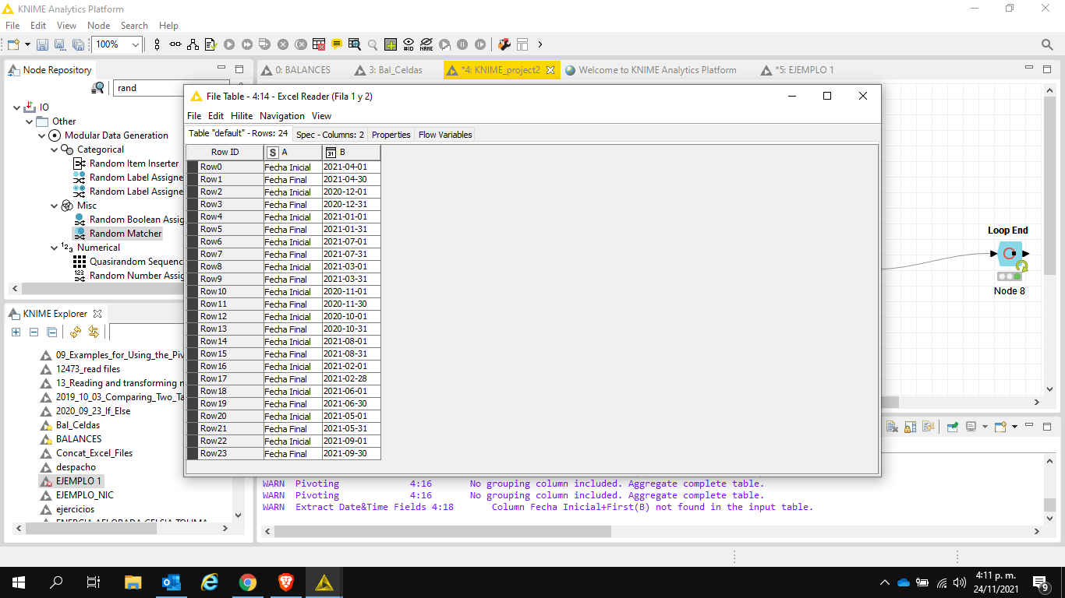Screen dimensions: 1065x598
Task: Toggle hide node IDs eye icon
Action: click(x=409, y=44)
